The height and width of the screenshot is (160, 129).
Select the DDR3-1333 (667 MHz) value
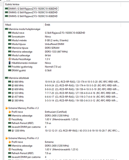(x=56, y=52)
